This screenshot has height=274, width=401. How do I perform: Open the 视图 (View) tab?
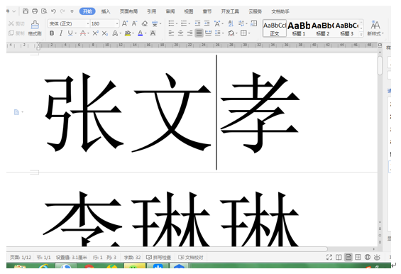[x=189, y=11]
